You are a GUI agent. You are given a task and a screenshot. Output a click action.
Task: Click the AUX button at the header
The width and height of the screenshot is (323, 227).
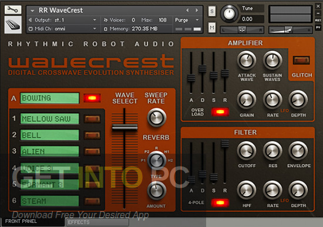318,20
